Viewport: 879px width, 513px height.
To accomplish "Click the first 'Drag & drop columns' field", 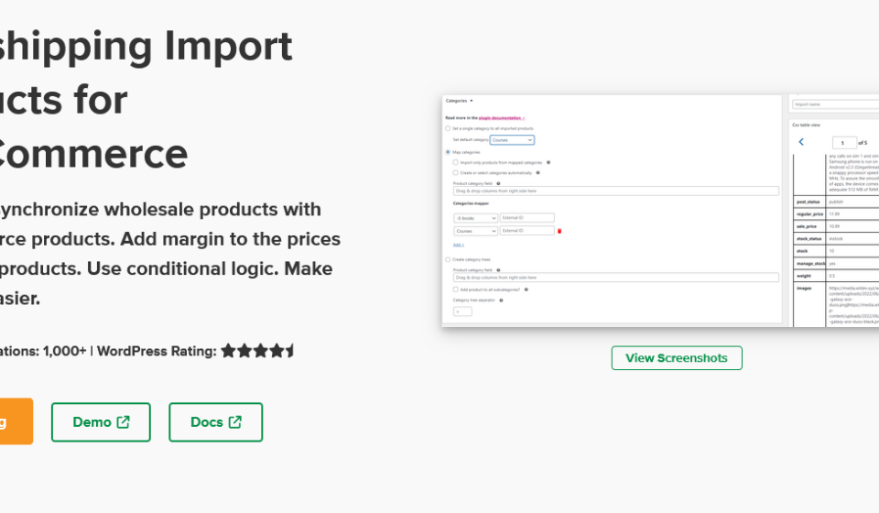I will pos(615,191).
